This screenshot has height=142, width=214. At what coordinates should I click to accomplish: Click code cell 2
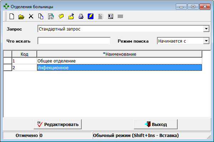click(24, 67)
